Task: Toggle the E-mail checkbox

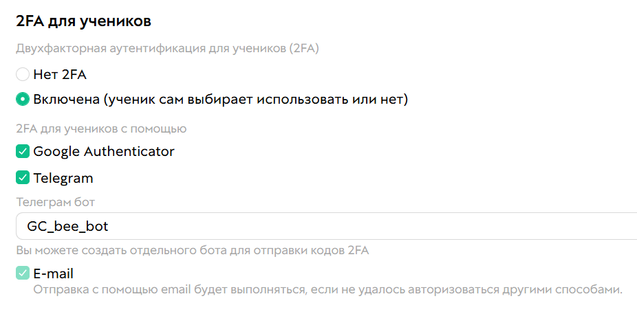Action: tap(23, 273)
